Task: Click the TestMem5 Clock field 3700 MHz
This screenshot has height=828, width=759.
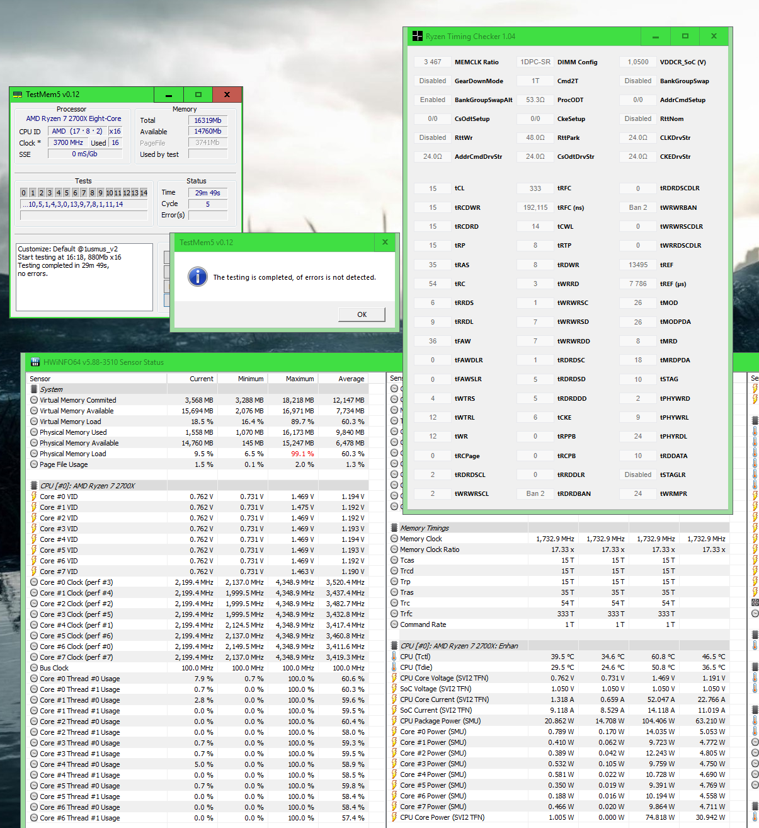Action: click(x=68, y=142)
